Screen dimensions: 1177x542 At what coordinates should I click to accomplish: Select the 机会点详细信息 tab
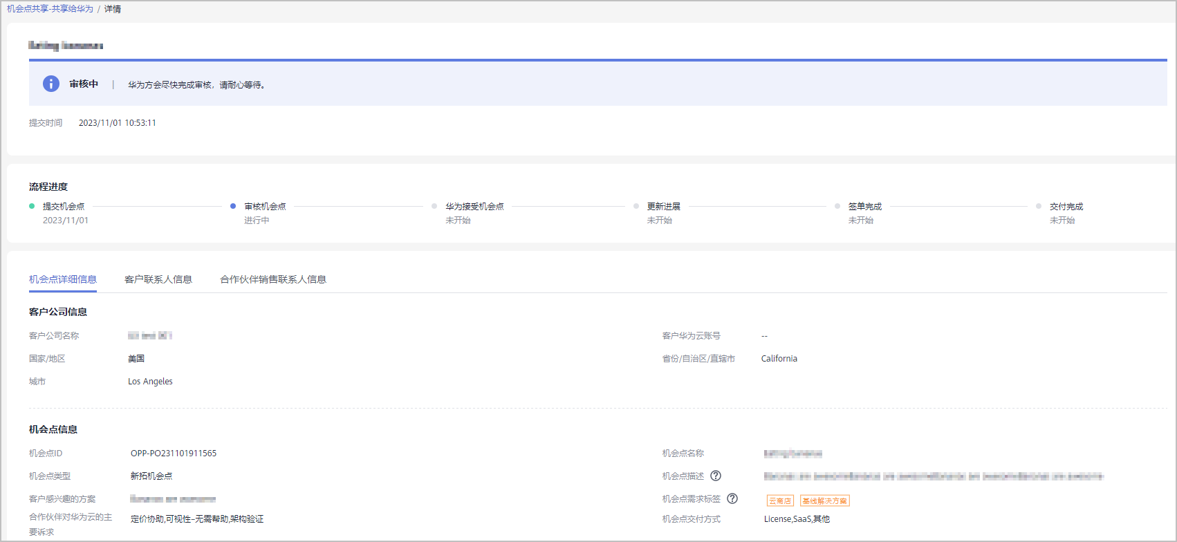pyautogui.click(x=63, y=279)
